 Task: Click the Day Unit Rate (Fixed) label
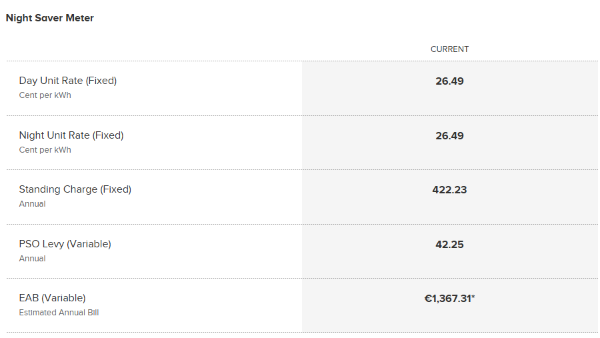[x=68, y=81]
